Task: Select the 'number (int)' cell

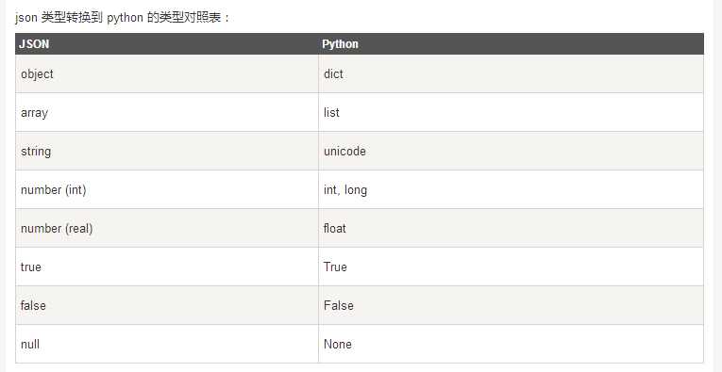Action: (167, 189)
